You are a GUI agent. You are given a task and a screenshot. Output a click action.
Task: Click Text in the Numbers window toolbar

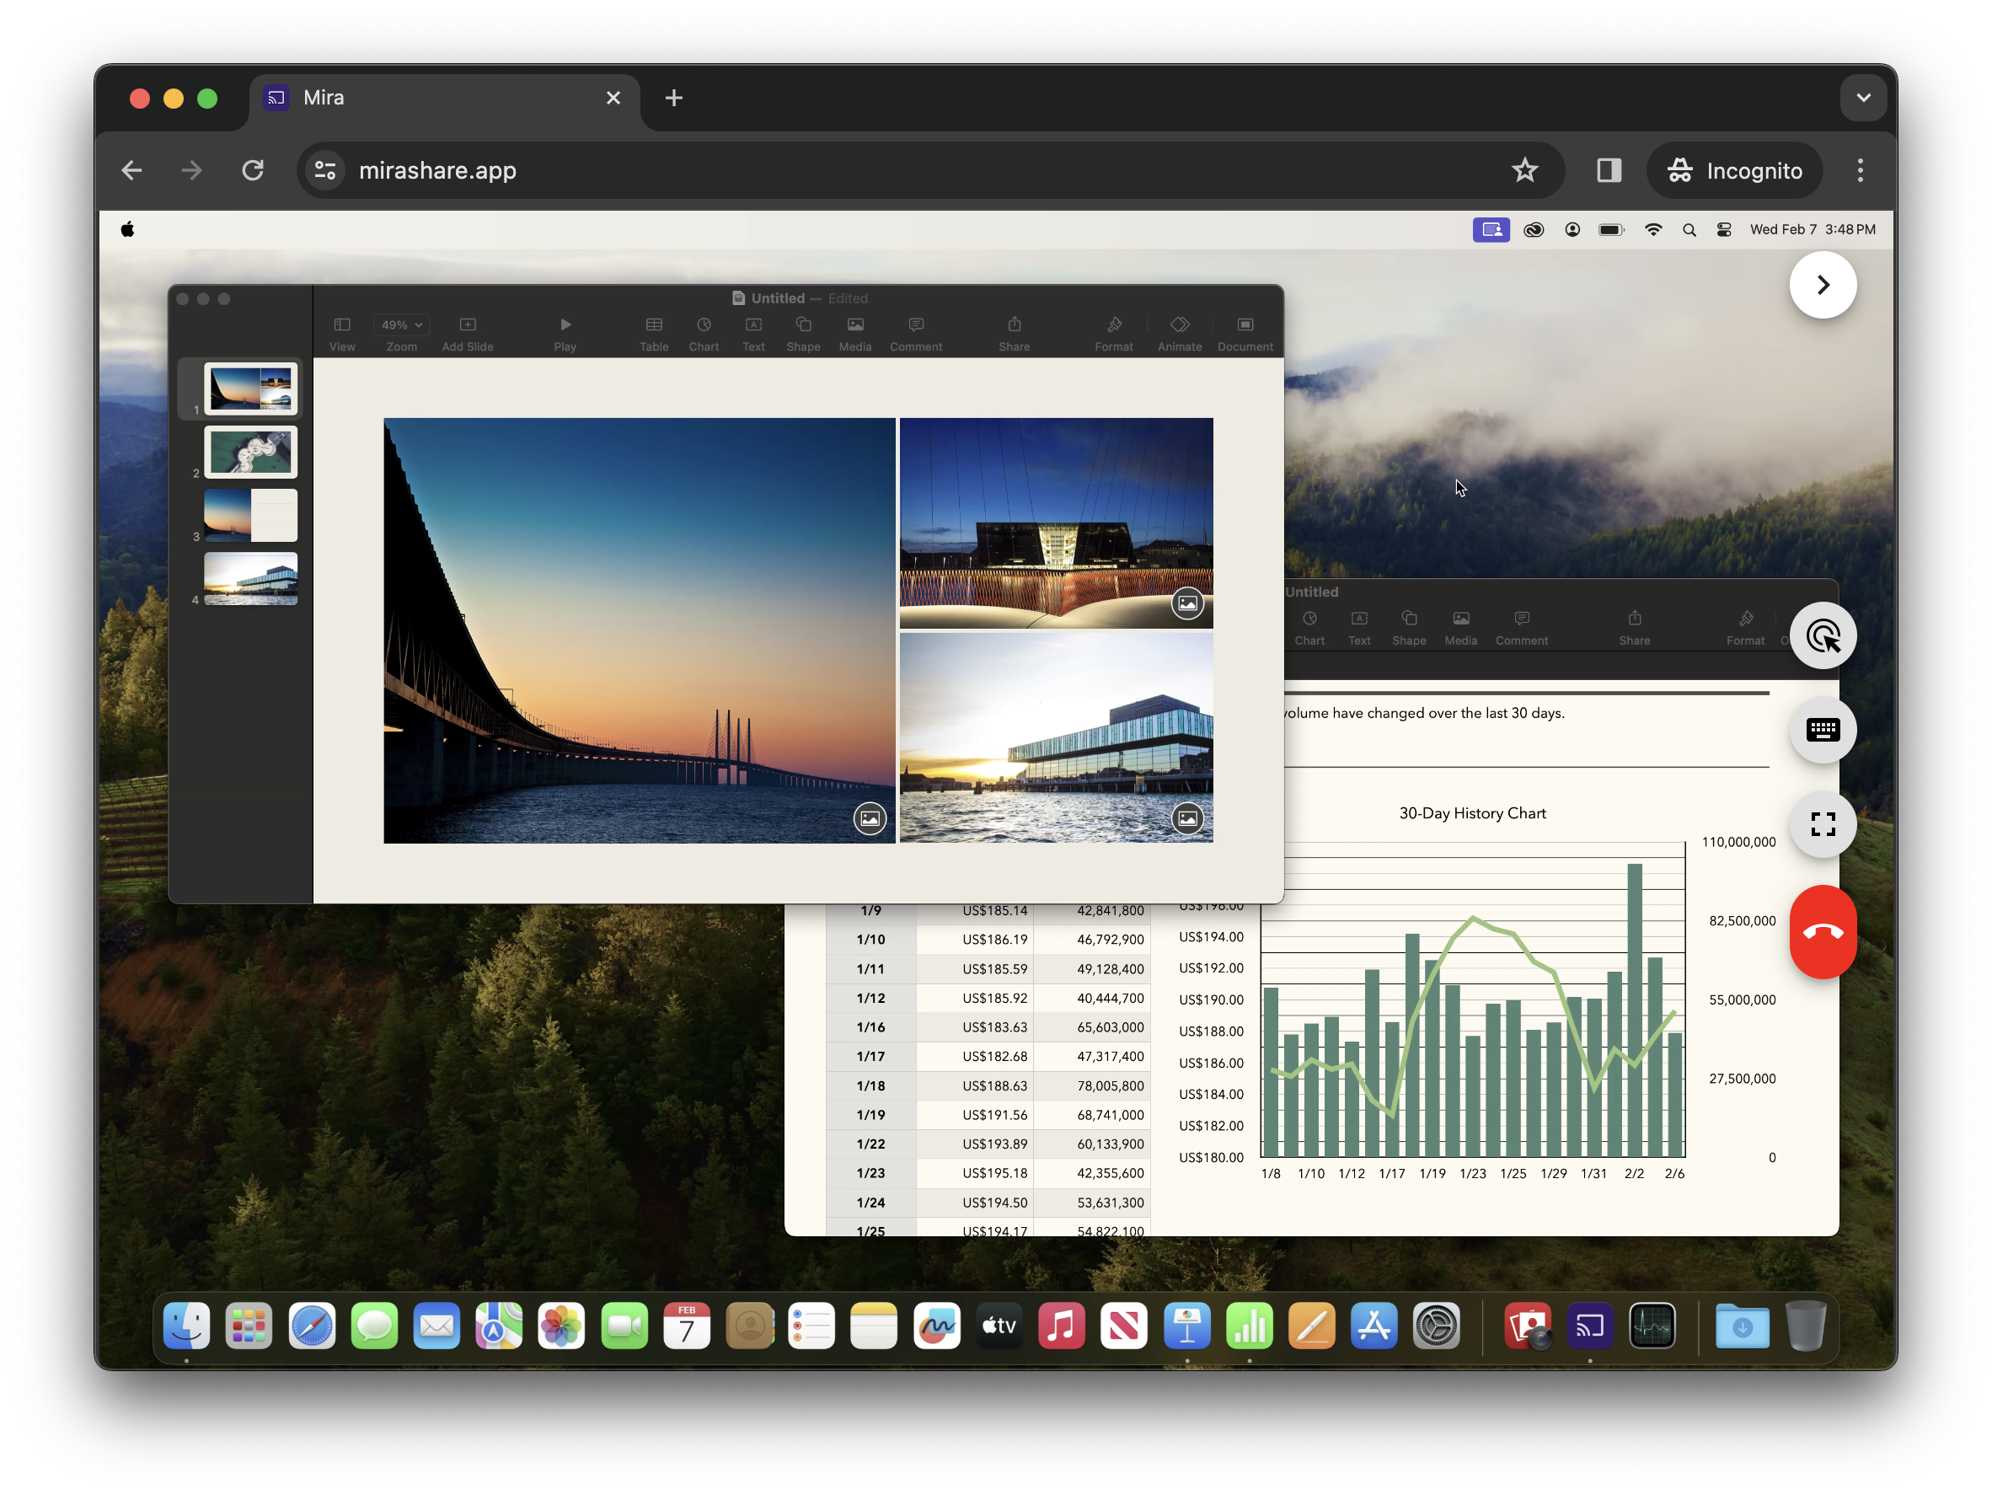tap(1359, 628)
